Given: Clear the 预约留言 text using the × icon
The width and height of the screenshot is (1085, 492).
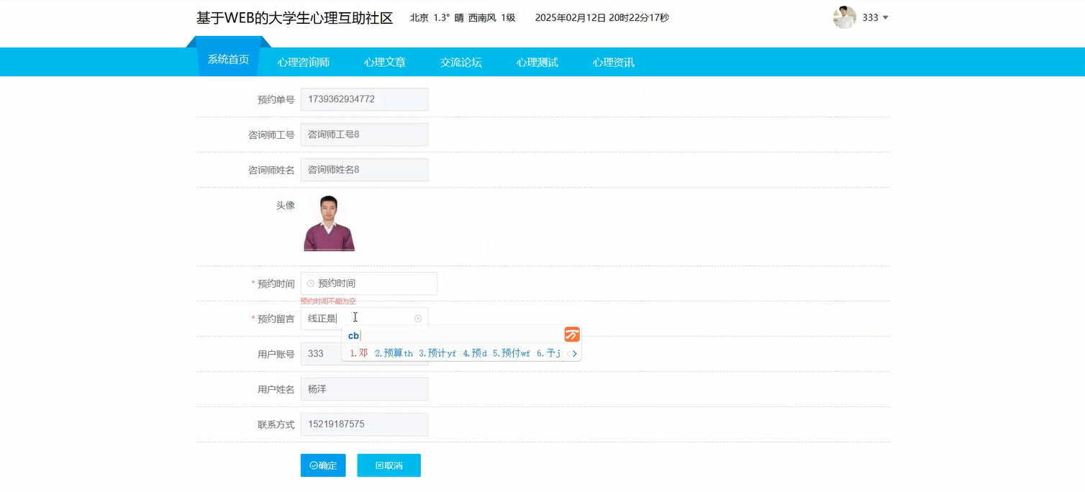Looking at the screenshot, I should [418, 319].
